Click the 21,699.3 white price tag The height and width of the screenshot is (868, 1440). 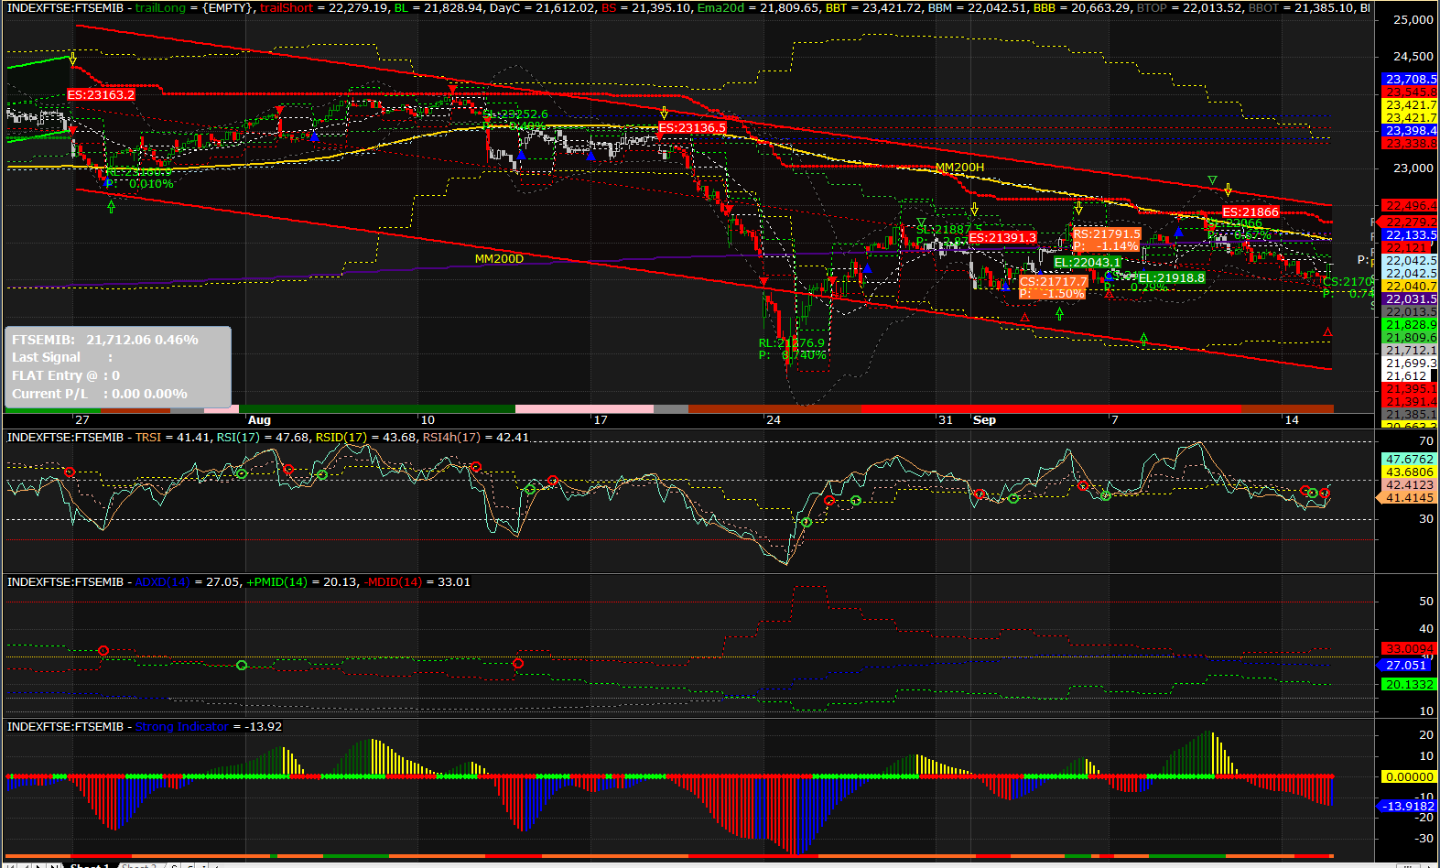pyautogui.click(x=1411, y=363)
